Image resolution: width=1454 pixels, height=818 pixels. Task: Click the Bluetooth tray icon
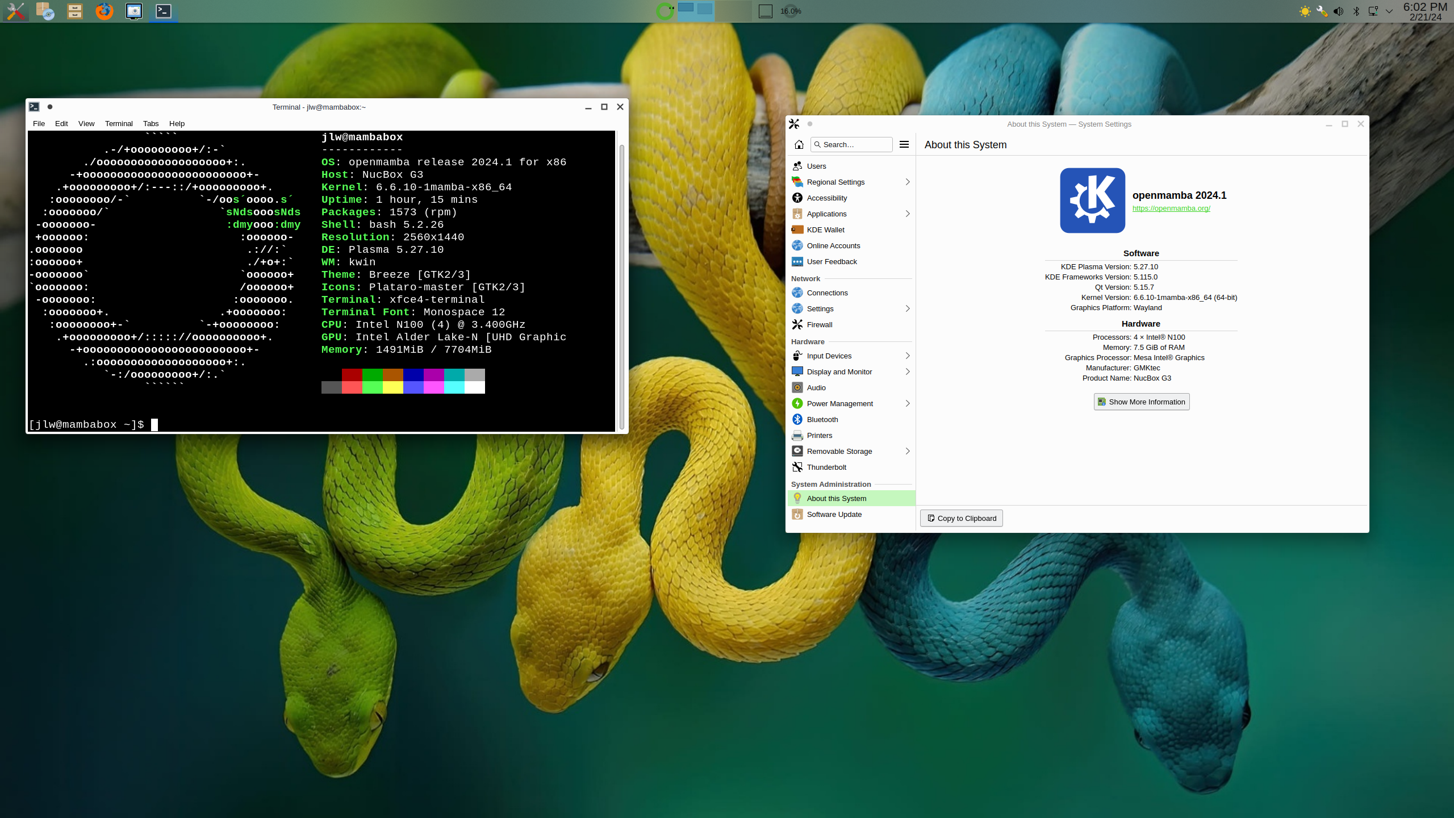coord(1356,11)
